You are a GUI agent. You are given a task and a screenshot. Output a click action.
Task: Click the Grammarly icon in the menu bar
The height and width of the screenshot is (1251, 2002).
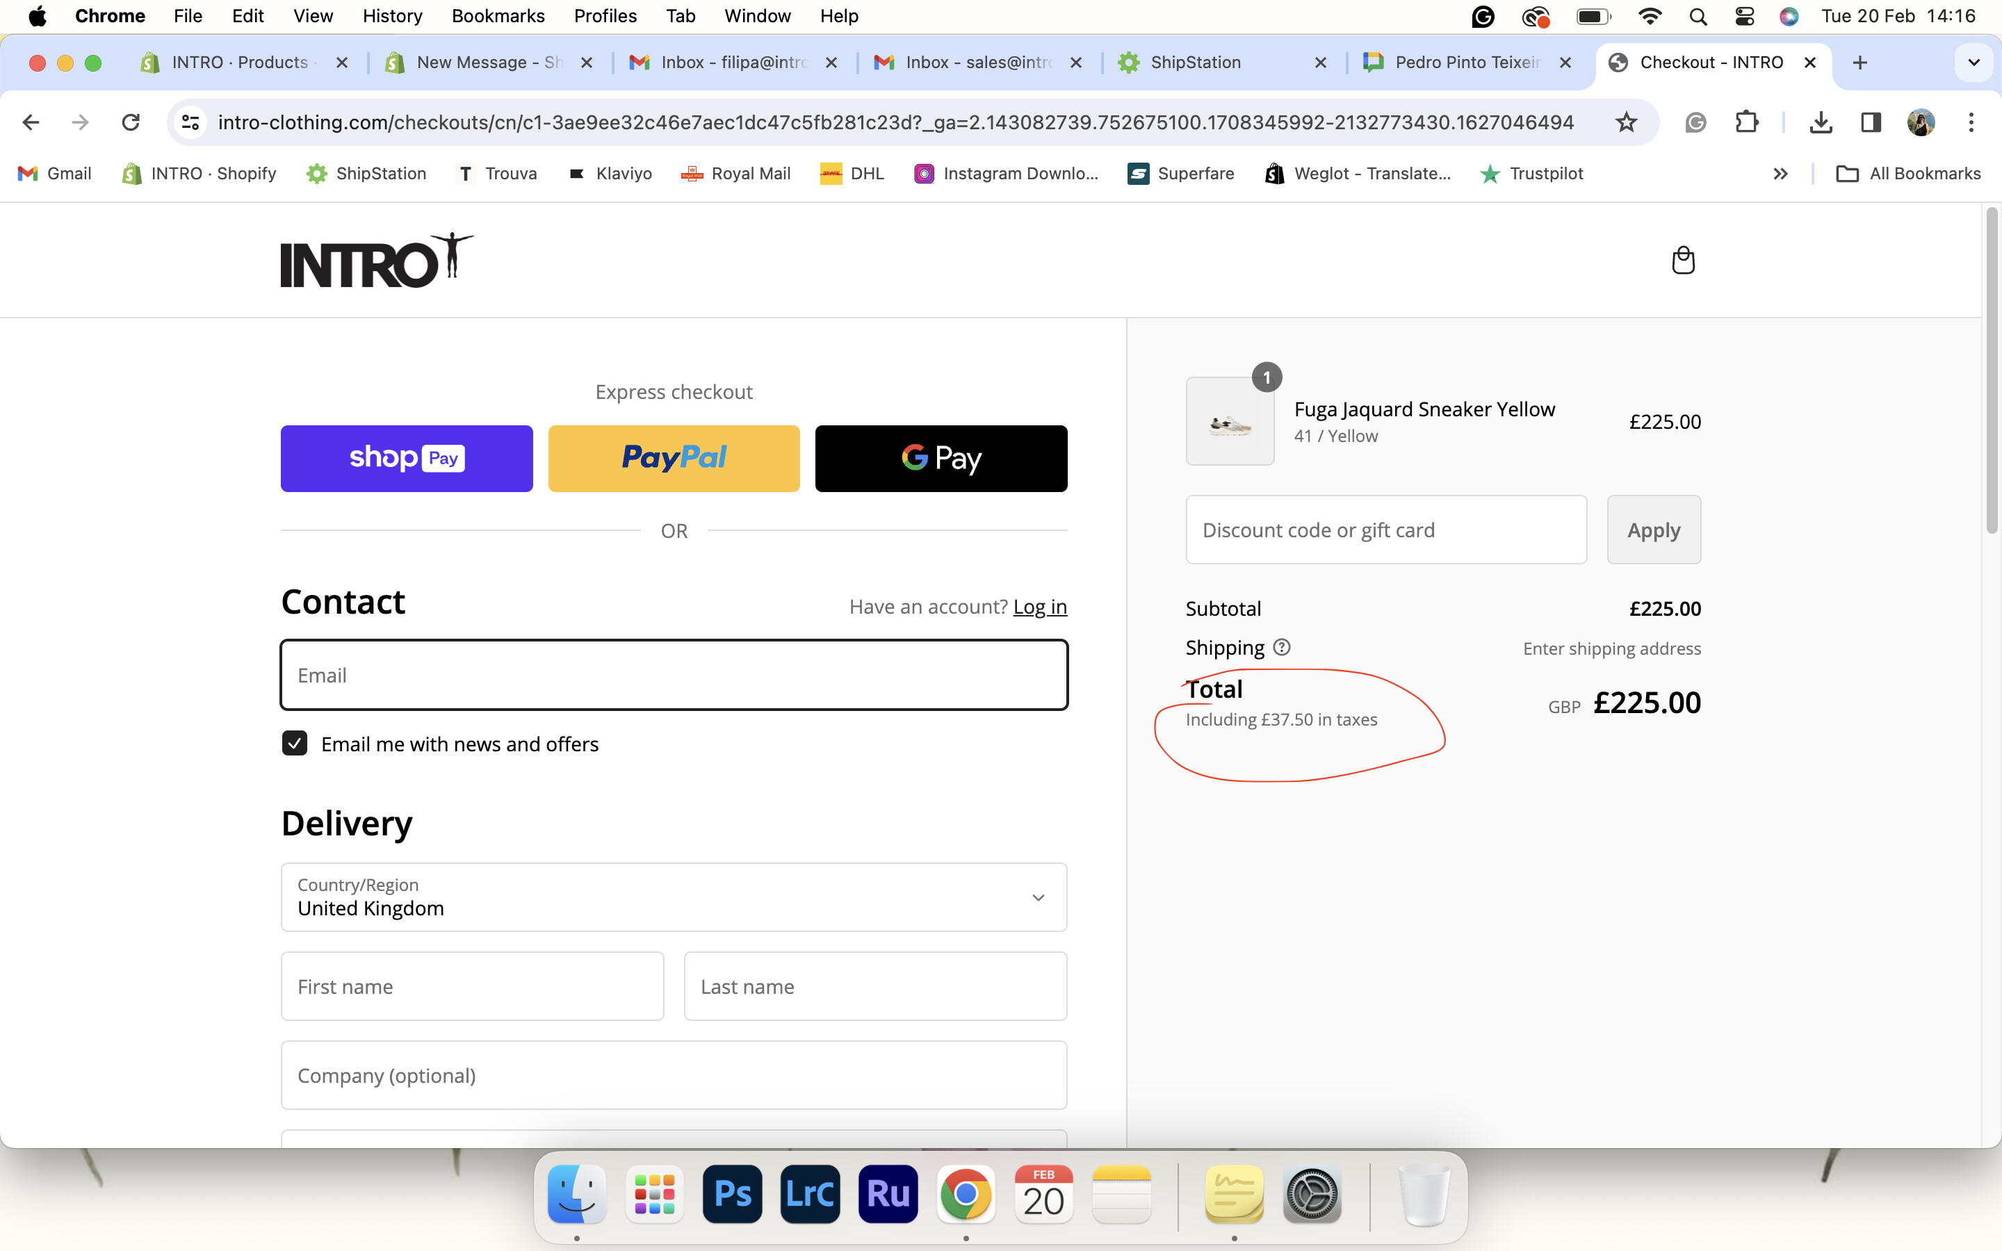1483,17
